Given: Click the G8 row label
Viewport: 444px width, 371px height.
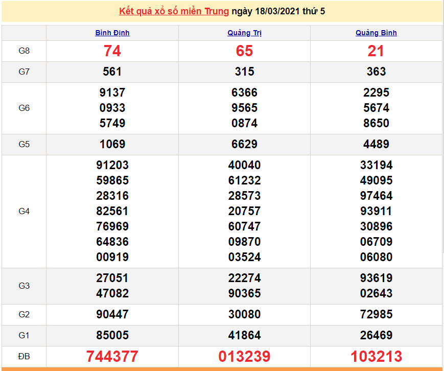Looking at the screenshot, I should click(x=24, y=51).
